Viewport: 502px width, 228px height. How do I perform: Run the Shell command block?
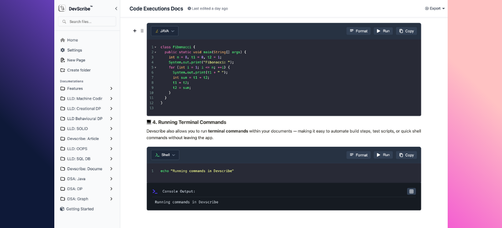[383, 155]
